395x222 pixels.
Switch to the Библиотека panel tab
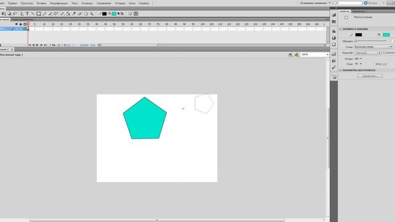pyautogui.click(x=358, y=11)
